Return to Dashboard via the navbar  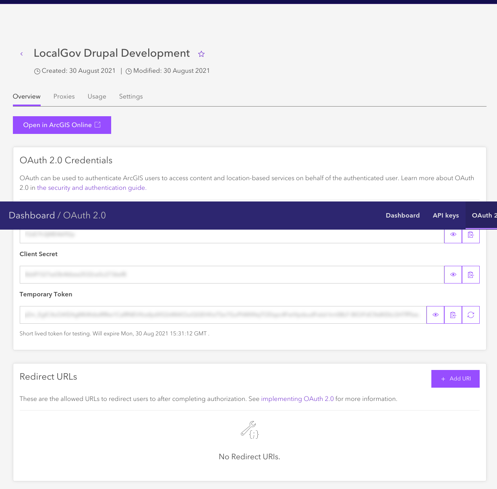(x=403, y=215)
